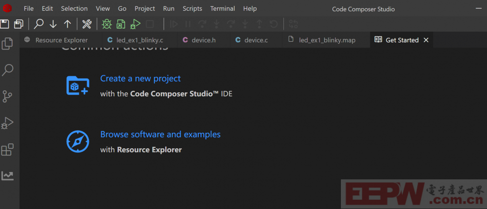Click the Save icon in the toolbar
The width and height of the screenshot is (487, 209).
pyautogui.click(x=4, y=24)
